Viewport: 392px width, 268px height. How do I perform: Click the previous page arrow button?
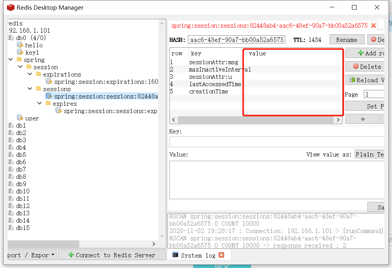coord(363,119)
